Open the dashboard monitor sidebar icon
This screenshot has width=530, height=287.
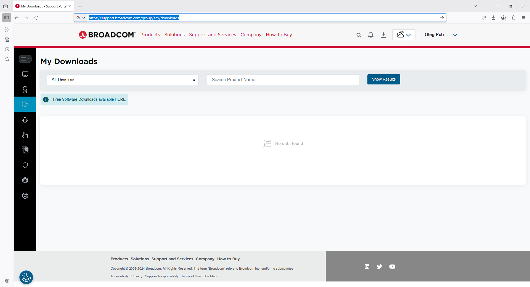coord(25,74)
